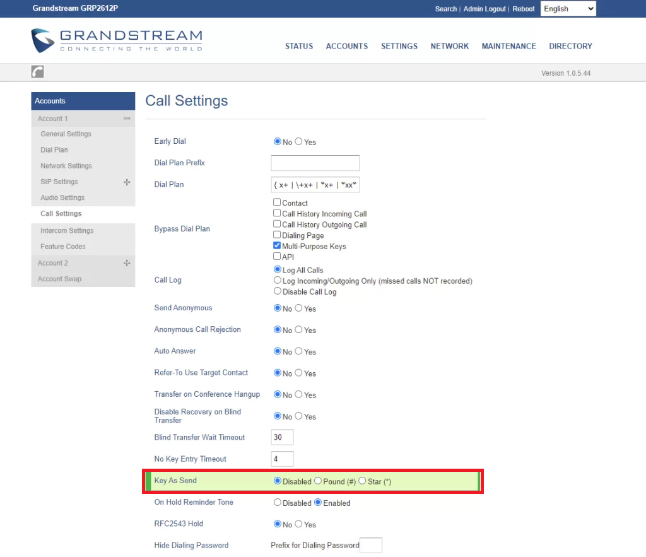Screen dimensions: 646x557
Task: Expand the Account 2 section
Action: pos(127,263)
